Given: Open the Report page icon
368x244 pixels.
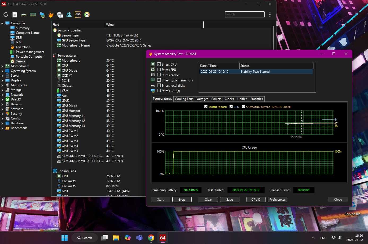Looking at the screenshot, I should pyautogui.click(x=15, y=15).
